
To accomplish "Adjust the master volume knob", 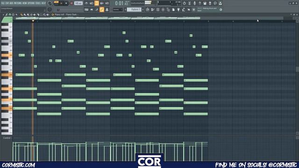I will pyautogui.click(x=50, y=3).
